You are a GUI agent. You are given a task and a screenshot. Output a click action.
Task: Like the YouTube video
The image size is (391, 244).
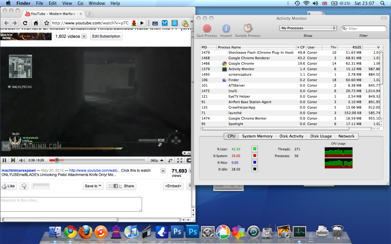[8, 186]
